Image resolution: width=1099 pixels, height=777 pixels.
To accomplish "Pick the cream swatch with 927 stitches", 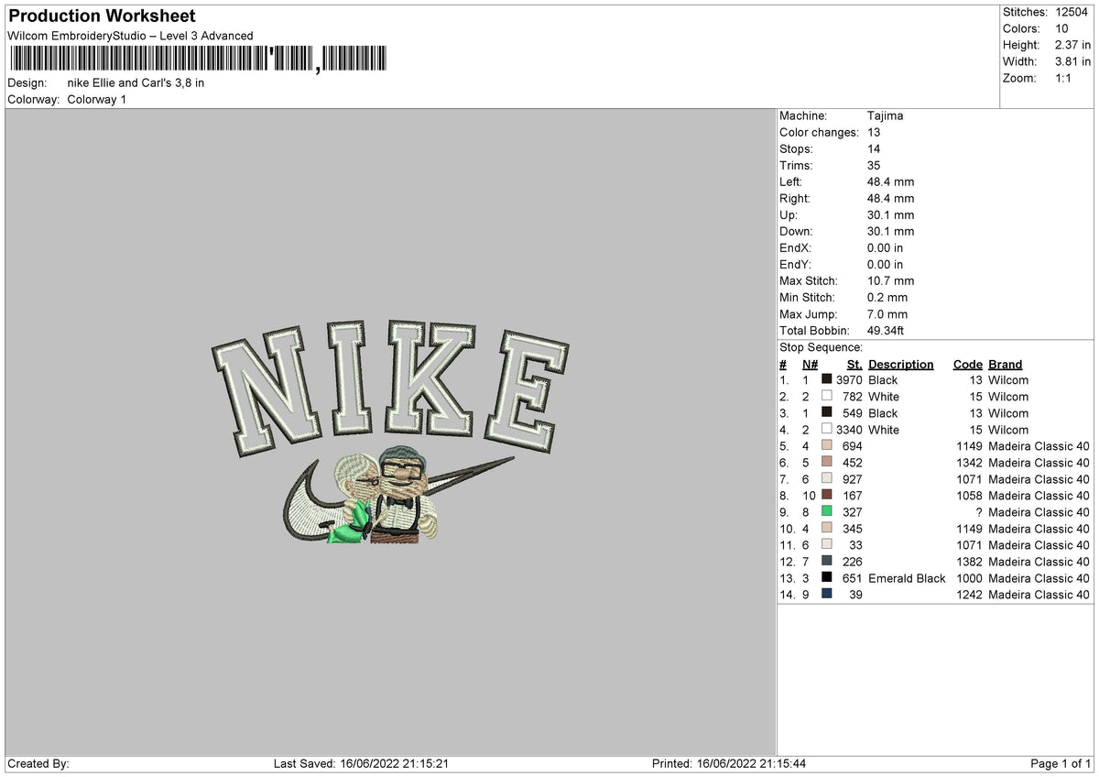I will 827,479.
